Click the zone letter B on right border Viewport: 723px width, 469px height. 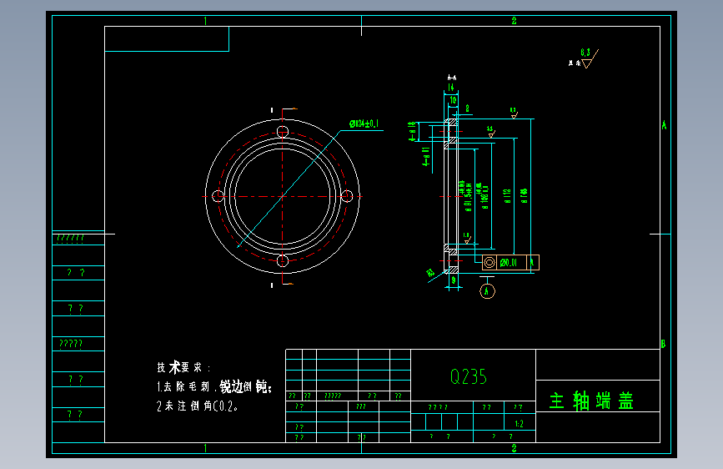[x=664, y=344]
